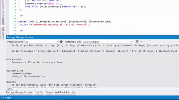
Task: Open the Test Explorer side tab
Action: (3, 33)
